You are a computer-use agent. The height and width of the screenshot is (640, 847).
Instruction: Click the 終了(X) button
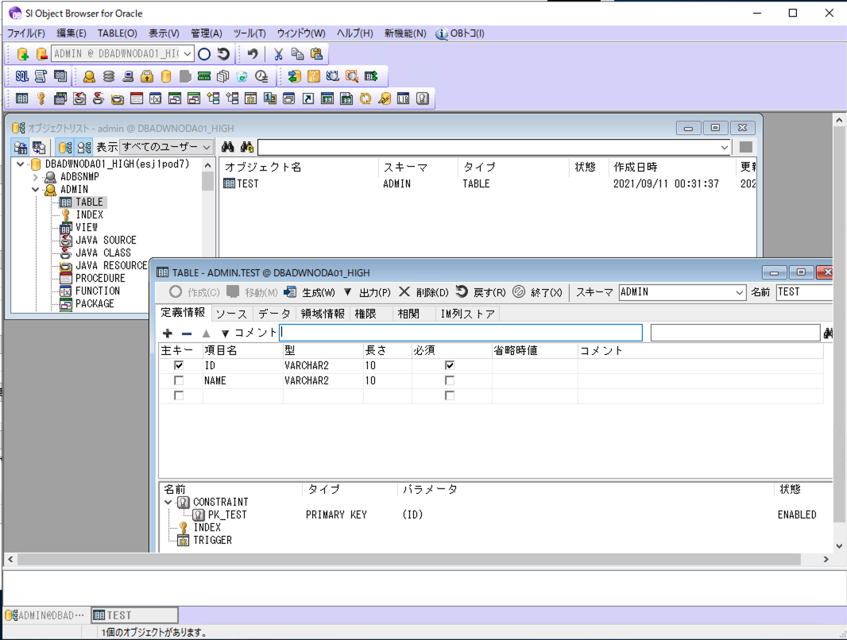(x=547, y=291)
